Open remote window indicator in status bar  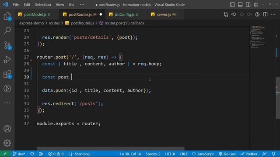[5, 154]
